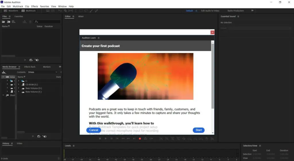Screen dimensions: 294x161
Task: Switch to the Video tab
Action: (x=20, y=143)
